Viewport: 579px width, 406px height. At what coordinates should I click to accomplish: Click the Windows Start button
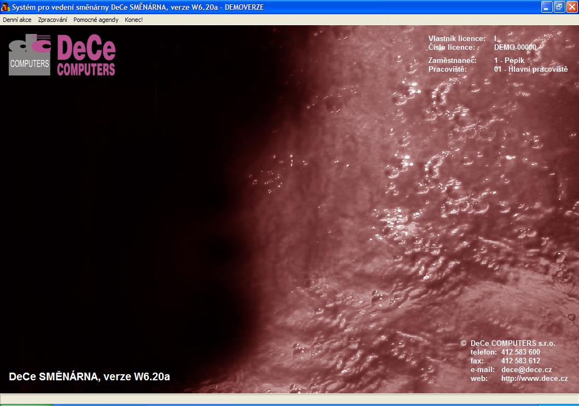(x=26, y=405)
